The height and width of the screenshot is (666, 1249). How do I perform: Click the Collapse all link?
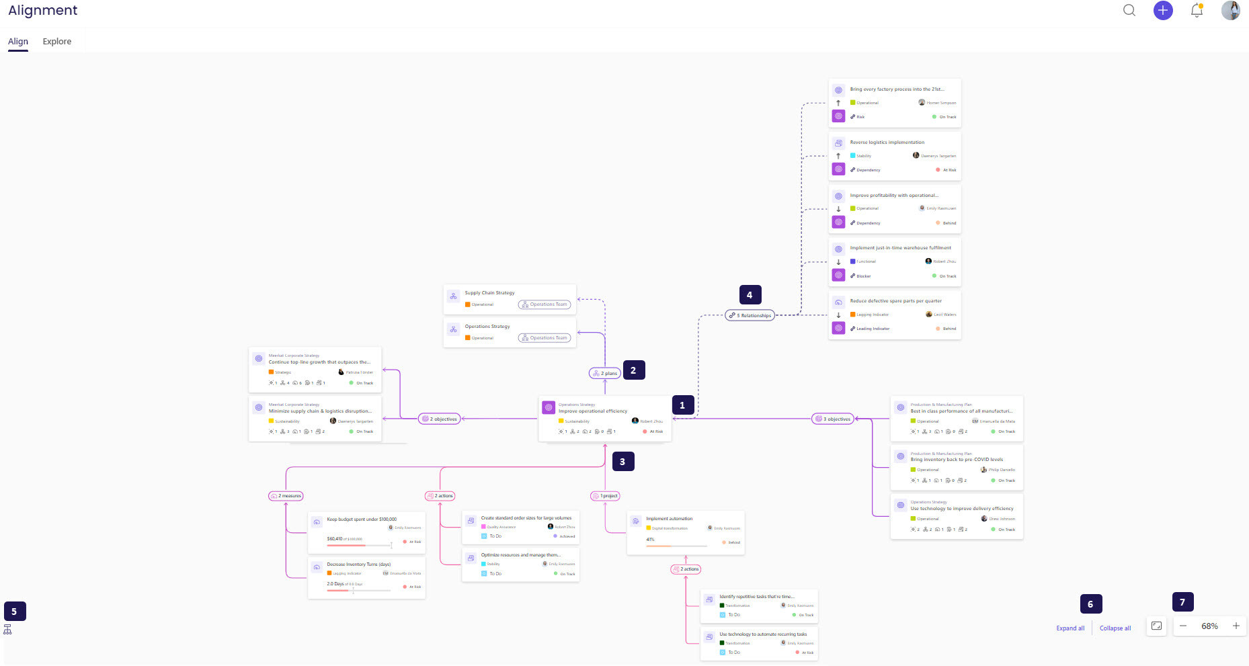[1115, 628]
